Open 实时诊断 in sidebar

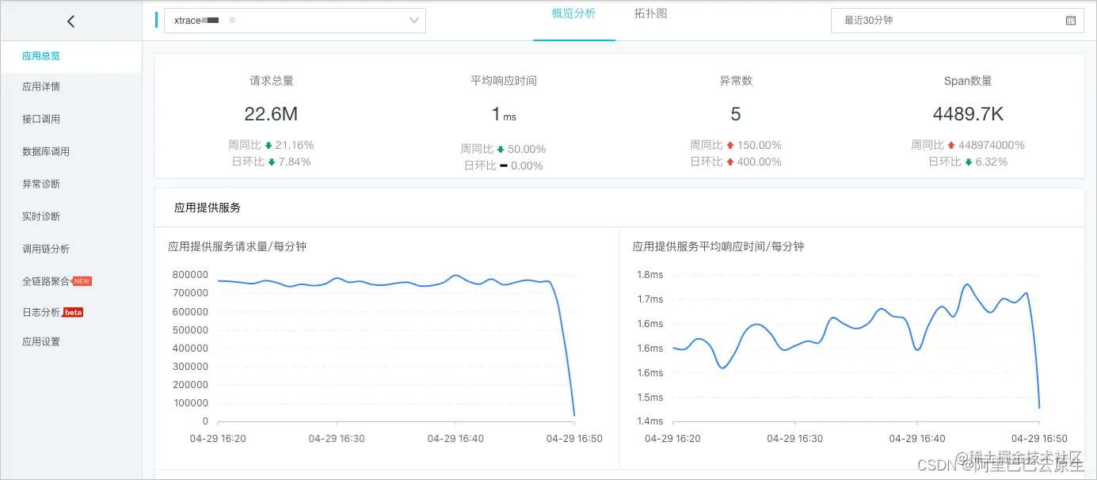point(41,216)
